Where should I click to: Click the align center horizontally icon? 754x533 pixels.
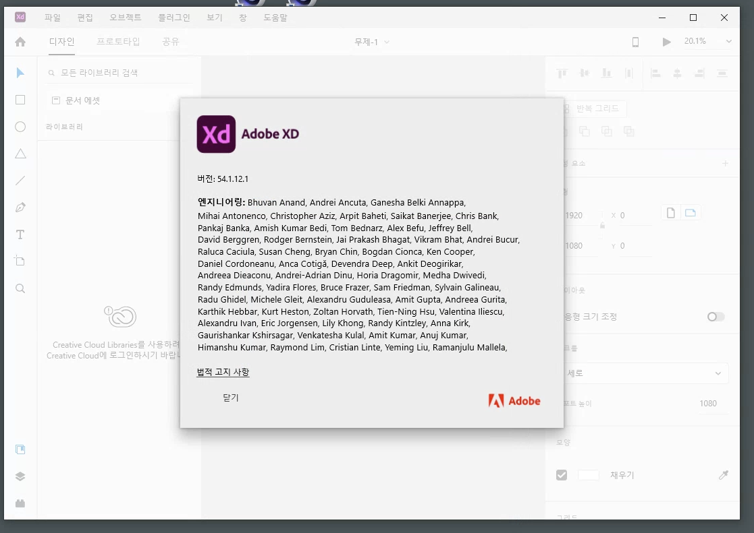pyautogui.click(x=677, y=73)
